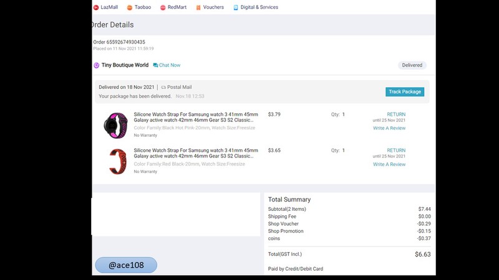
Task: Click the Vouchers icon
Action: click(198, 7)
